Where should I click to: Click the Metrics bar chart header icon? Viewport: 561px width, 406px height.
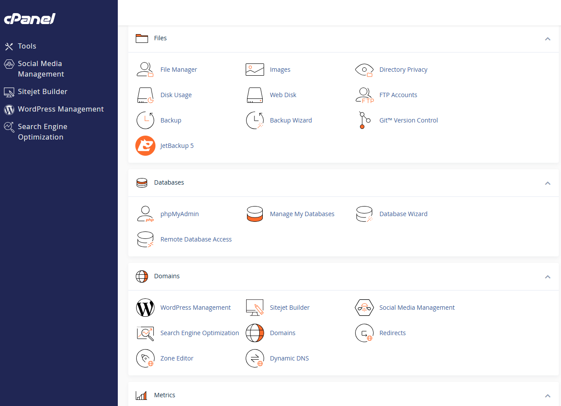pos(141,395)
